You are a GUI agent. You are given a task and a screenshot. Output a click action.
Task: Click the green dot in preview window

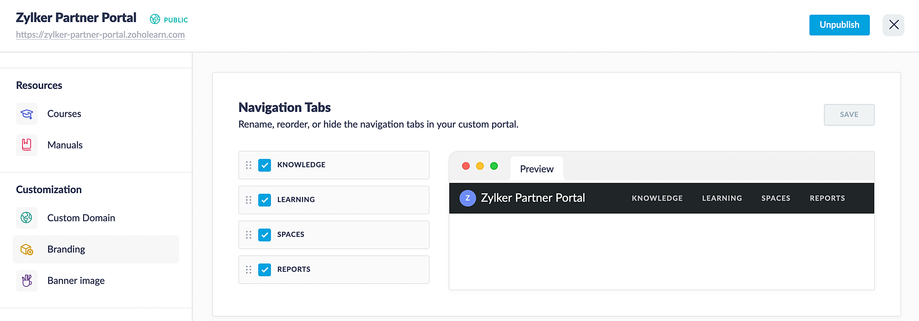click(x=494, y=166)
